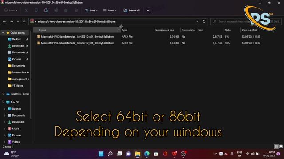284x159 pixels.
Task: Switch to large thumbnails view icon
Action: click(281, 147)
